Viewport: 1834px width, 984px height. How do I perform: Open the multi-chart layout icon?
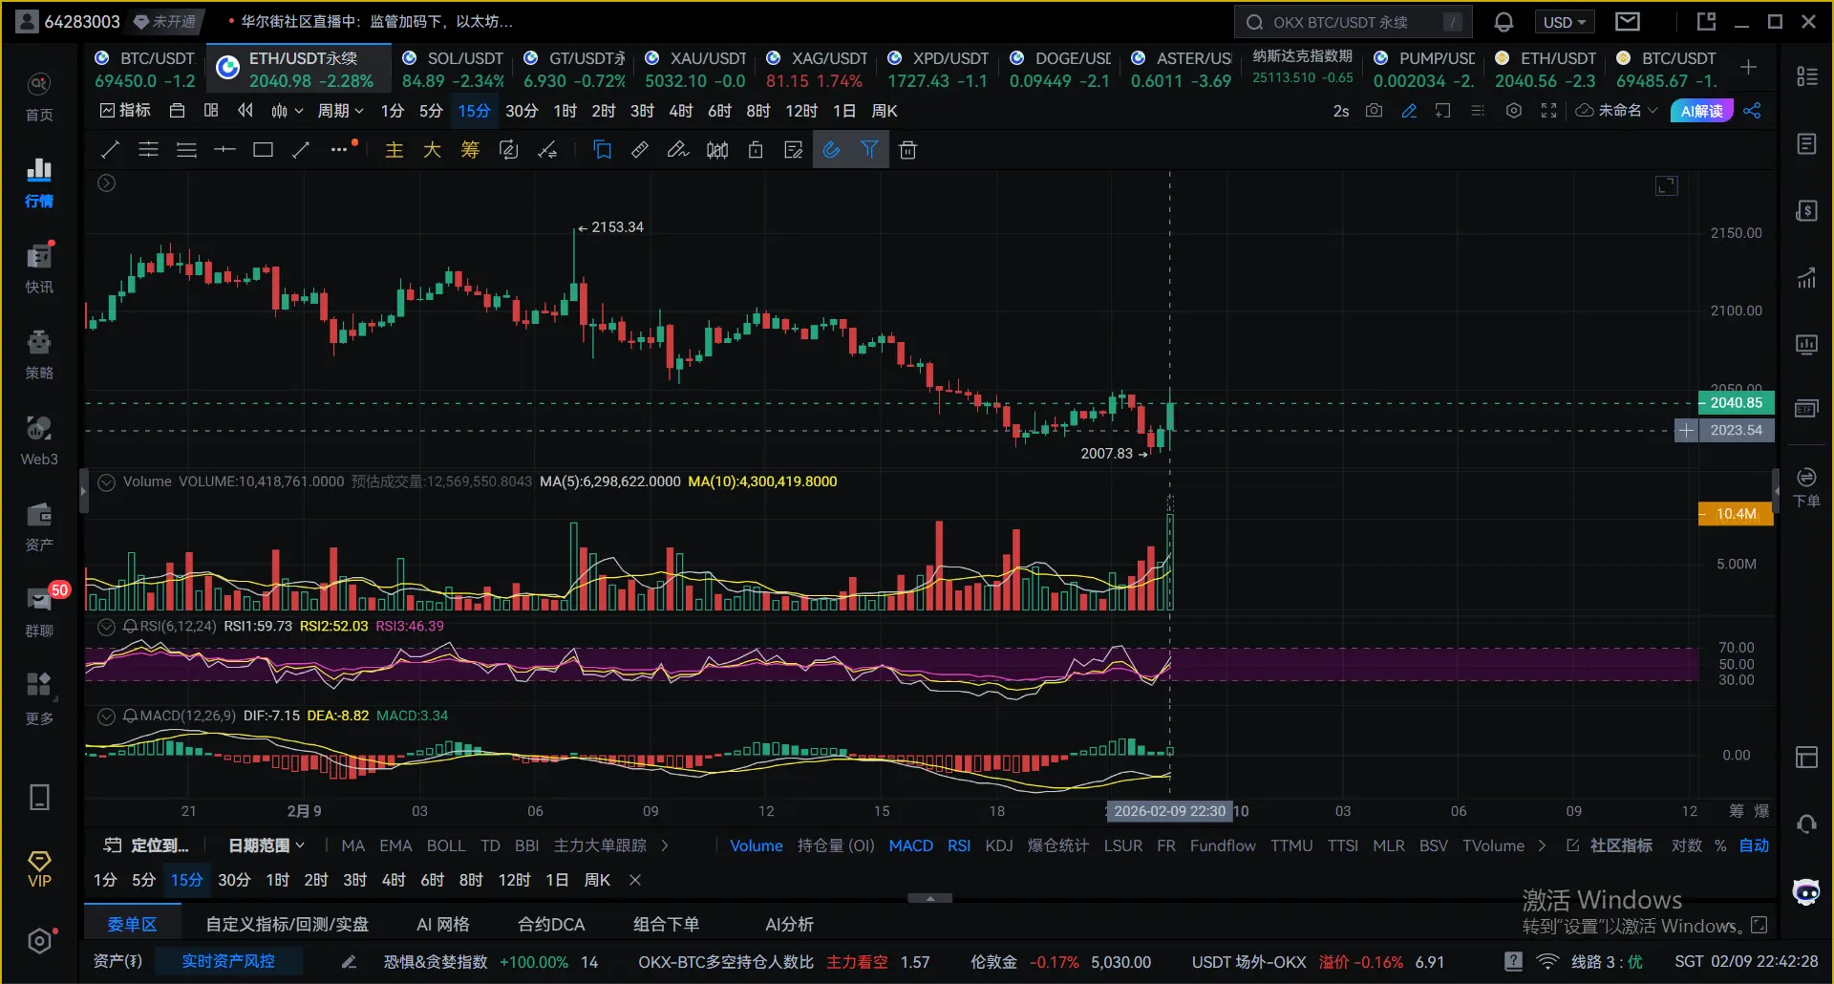211,111
